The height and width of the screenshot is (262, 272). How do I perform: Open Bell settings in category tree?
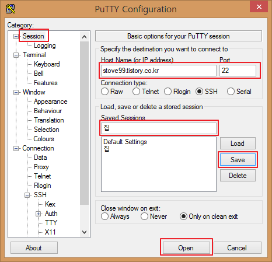(x=39, y=74)
